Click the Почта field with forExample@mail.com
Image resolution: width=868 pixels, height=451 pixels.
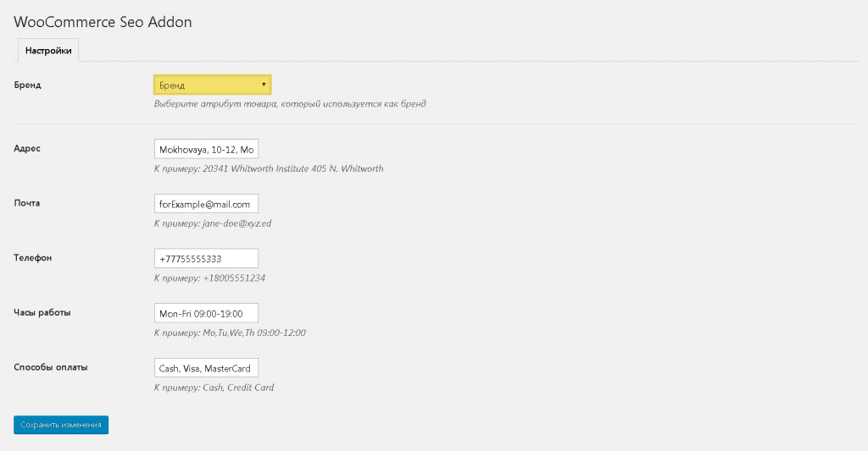pos(206,204)
